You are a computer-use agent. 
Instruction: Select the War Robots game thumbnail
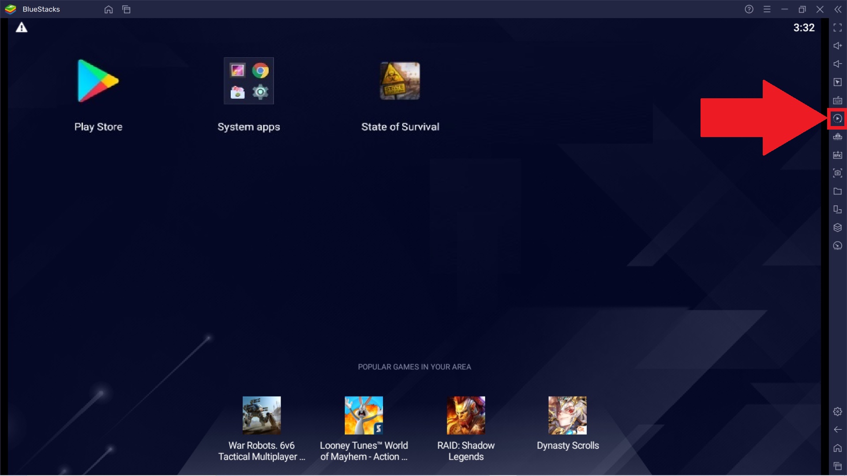262,415
